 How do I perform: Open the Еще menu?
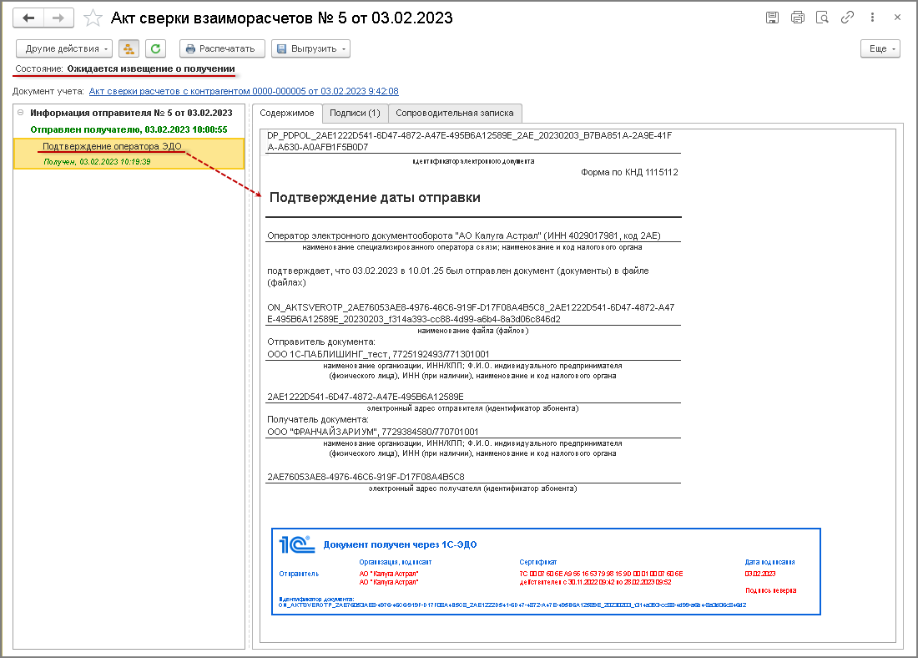[880, 48]
